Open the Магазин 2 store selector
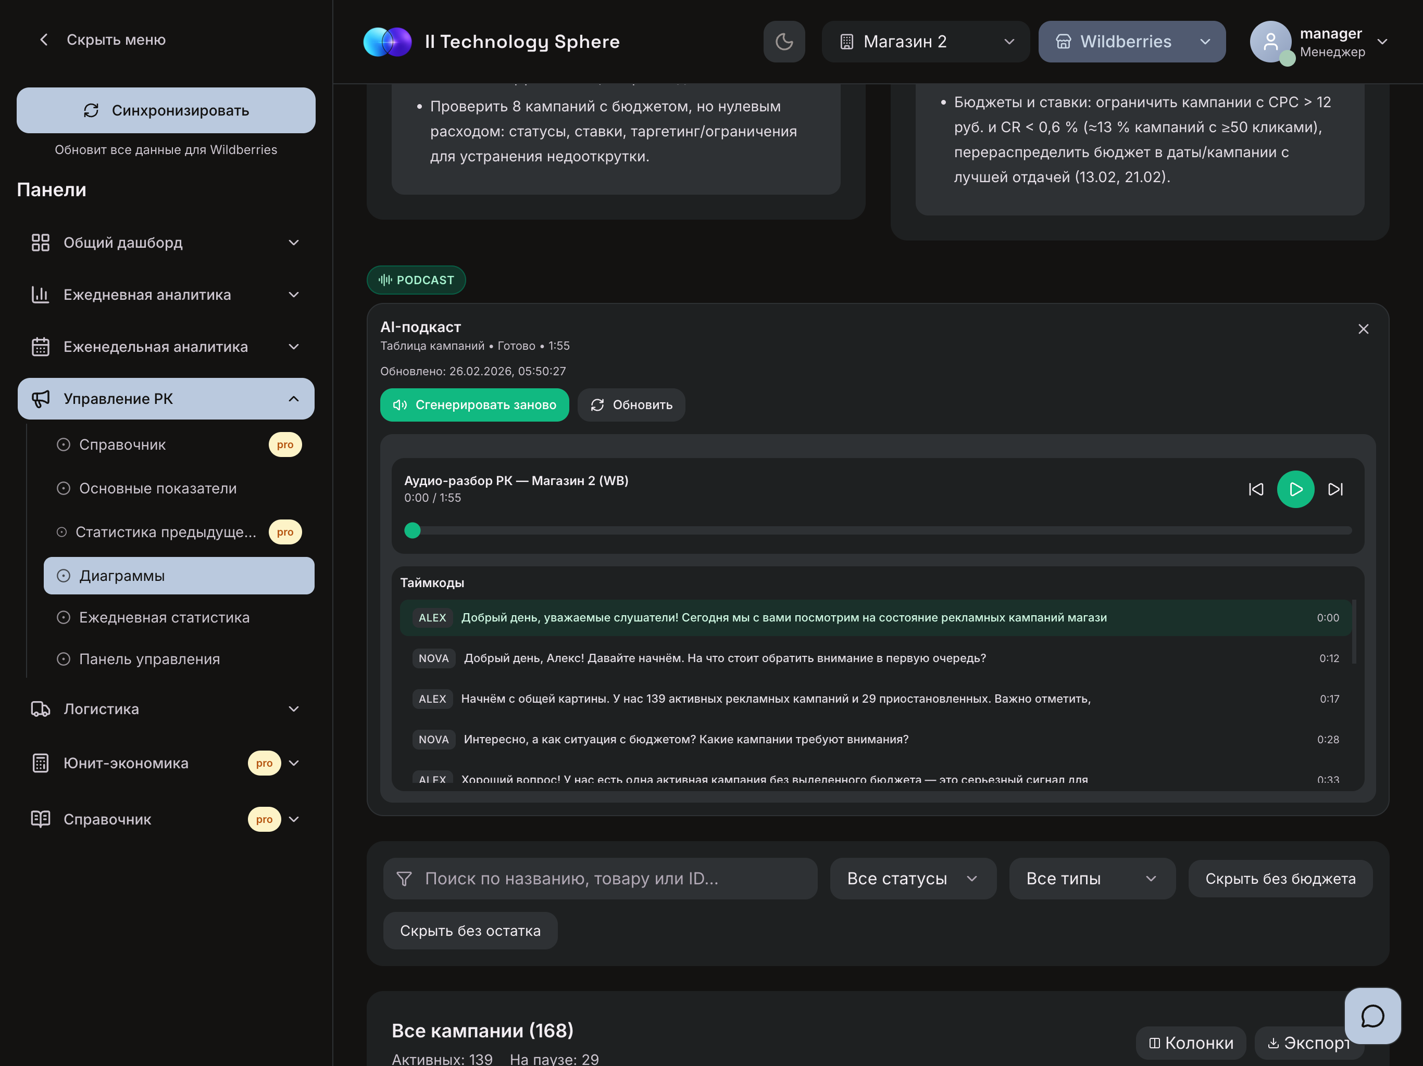Screen dimensions: 1423x1066 pos(925,41)
